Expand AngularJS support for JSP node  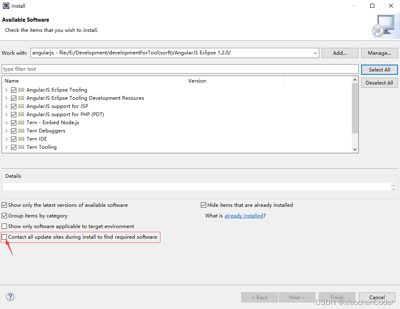[7, 107]
